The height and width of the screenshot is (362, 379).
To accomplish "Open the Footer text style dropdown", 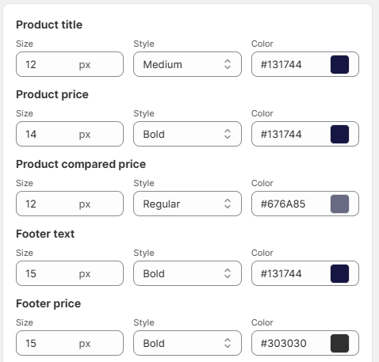I will pyautogui.click(x=187, y=273).
